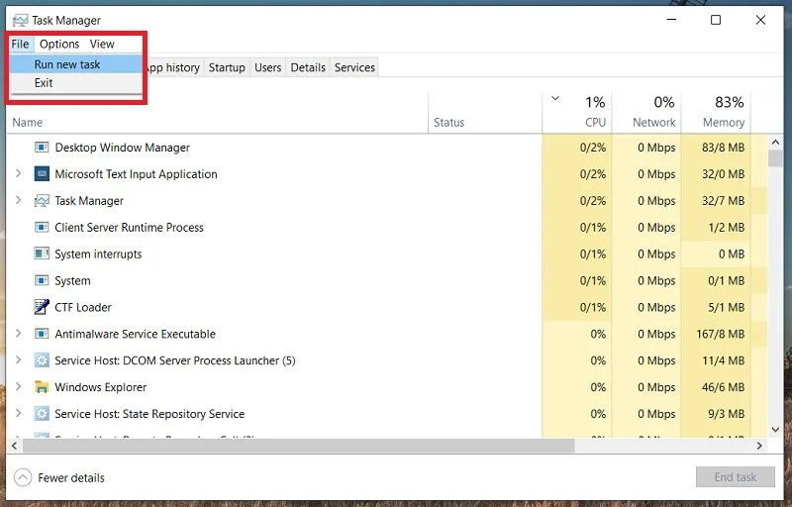Switch to the Startup tab
This screenshot has height=507, width=792.
(227, 67)
